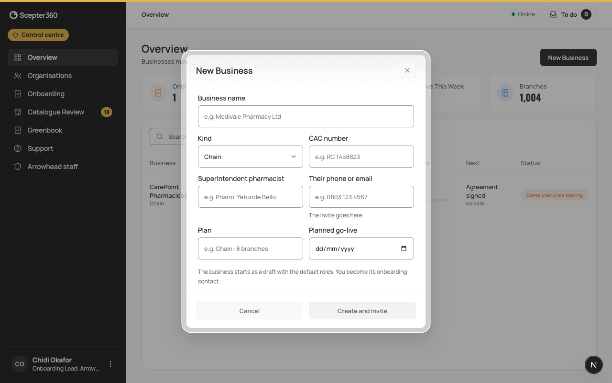Viewport: 612px width, 383px height.
Task: Click 'Some branches waiting' status badge
Action: pyautogui.click(x=555, y=195)
